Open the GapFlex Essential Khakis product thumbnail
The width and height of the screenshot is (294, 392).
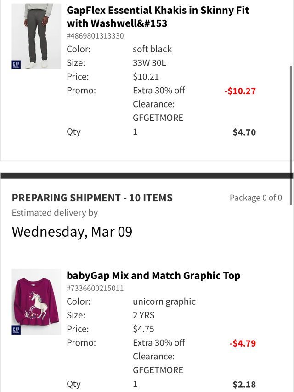click(x=36, y=36)
